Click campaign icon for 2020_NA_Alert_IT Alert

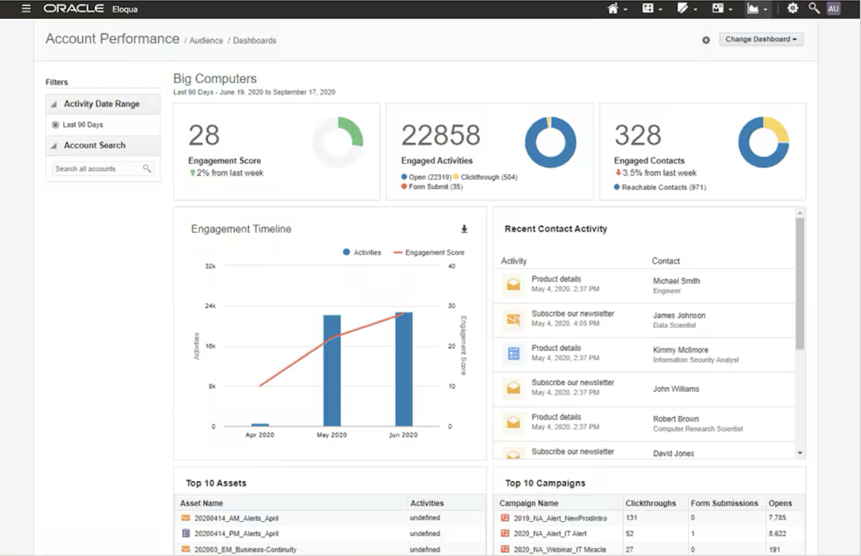pos(505,533)
